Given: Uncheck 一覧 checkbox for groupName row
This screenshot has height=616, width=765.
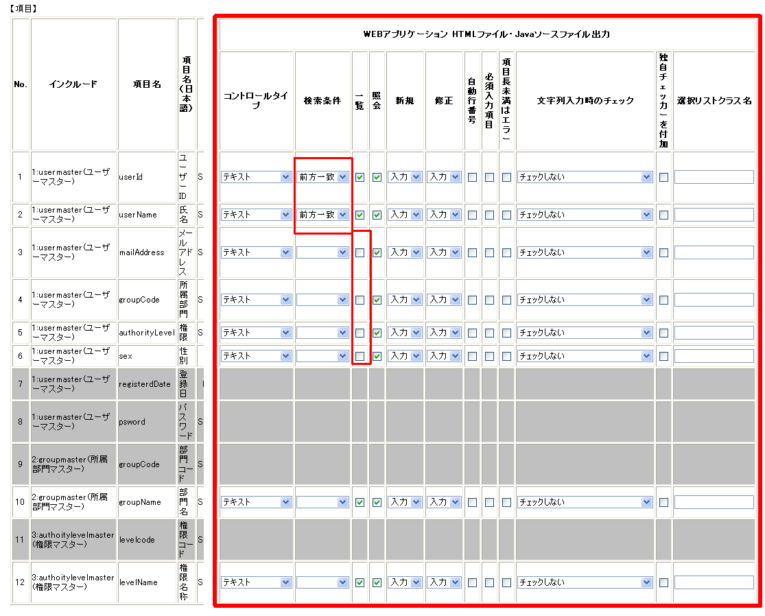Looking at the screenshot, I should 360,502.
